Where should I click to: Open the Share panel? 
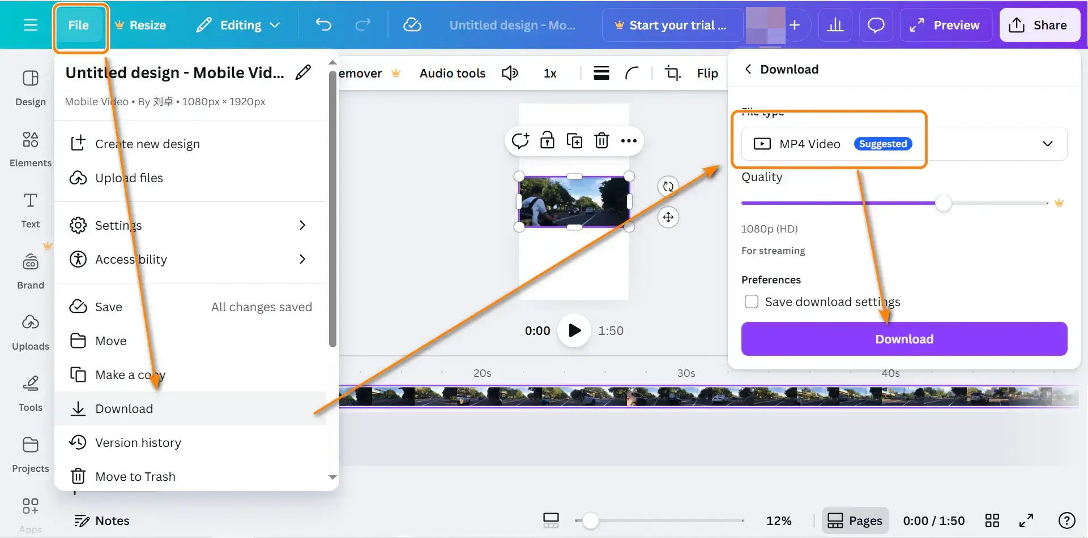1040,25
